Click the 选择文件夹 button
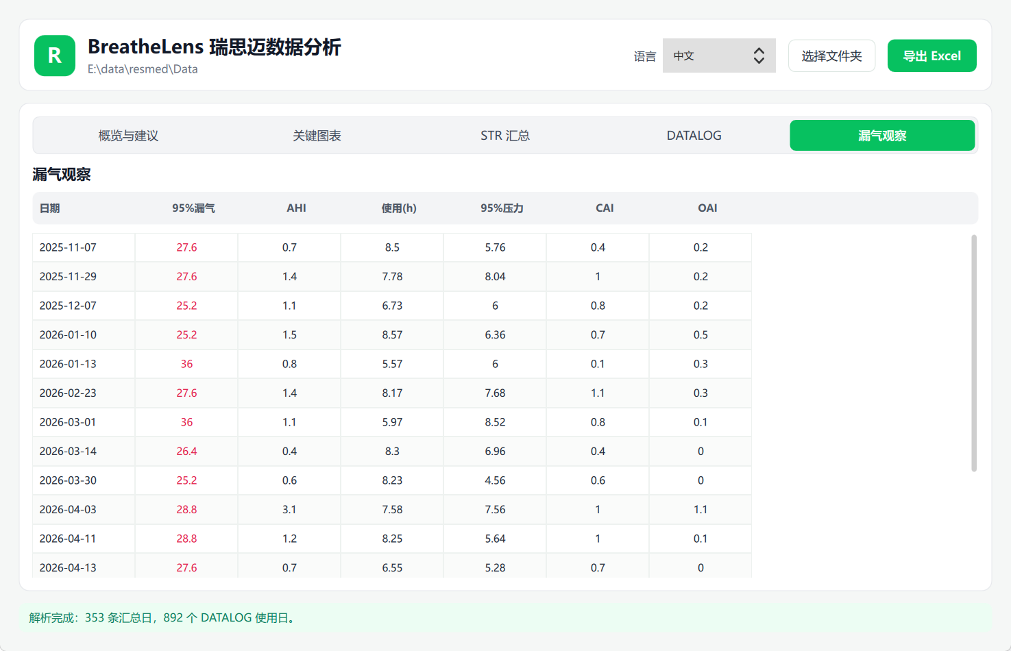This screenshot has height=651, width=1011. coord(831,56)
